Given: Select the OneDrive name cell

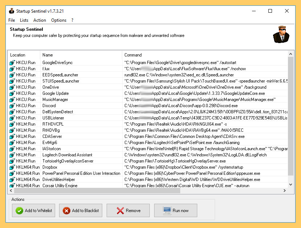Looking at the screenshot, I should coord(51,87).
